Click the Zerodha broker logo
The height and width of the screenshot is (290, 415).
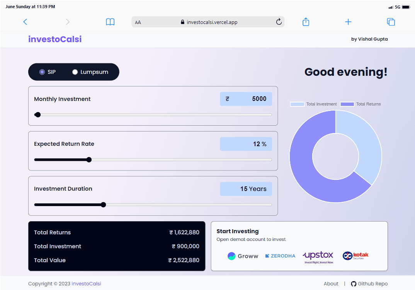coord(280,256)
